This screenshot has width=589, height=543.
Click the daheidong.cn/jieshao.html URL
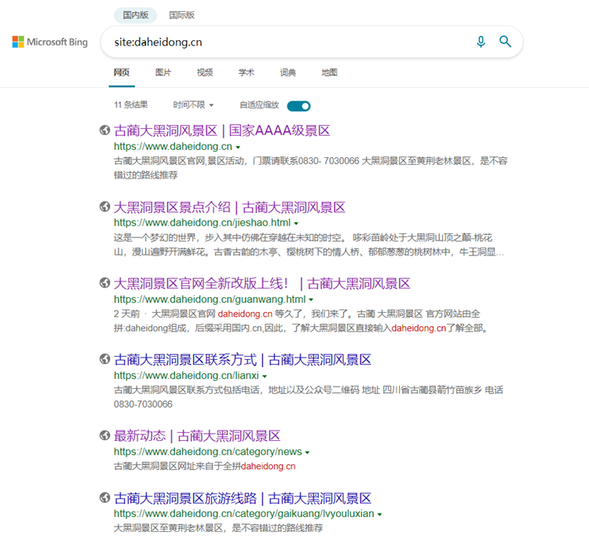pos(202,222)
